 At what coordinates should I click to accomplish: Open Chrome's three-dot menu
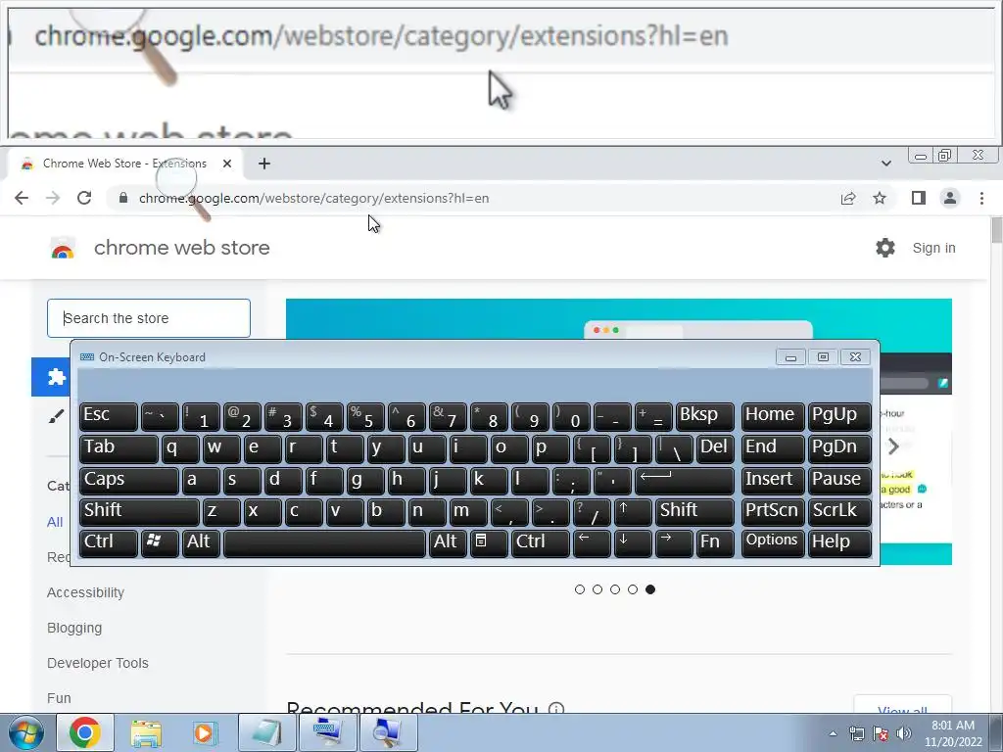click(981, 198)
